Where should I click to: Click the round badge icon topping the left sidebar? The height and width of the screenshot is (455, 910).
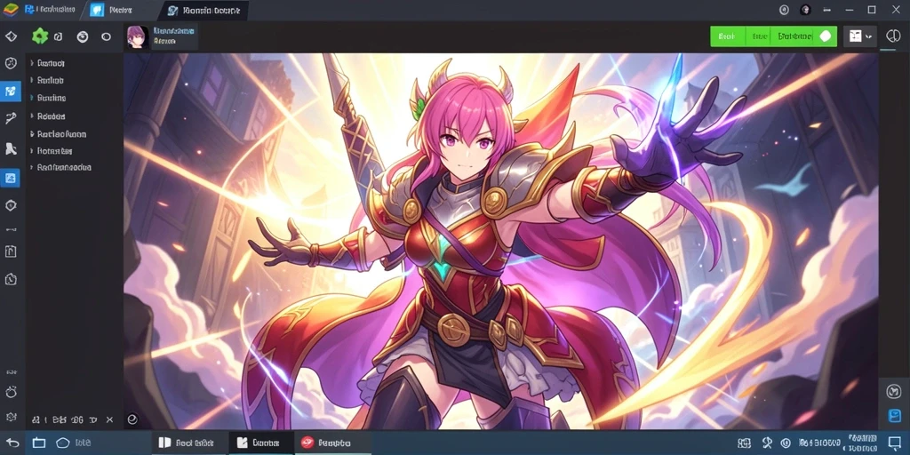point(11,63)
